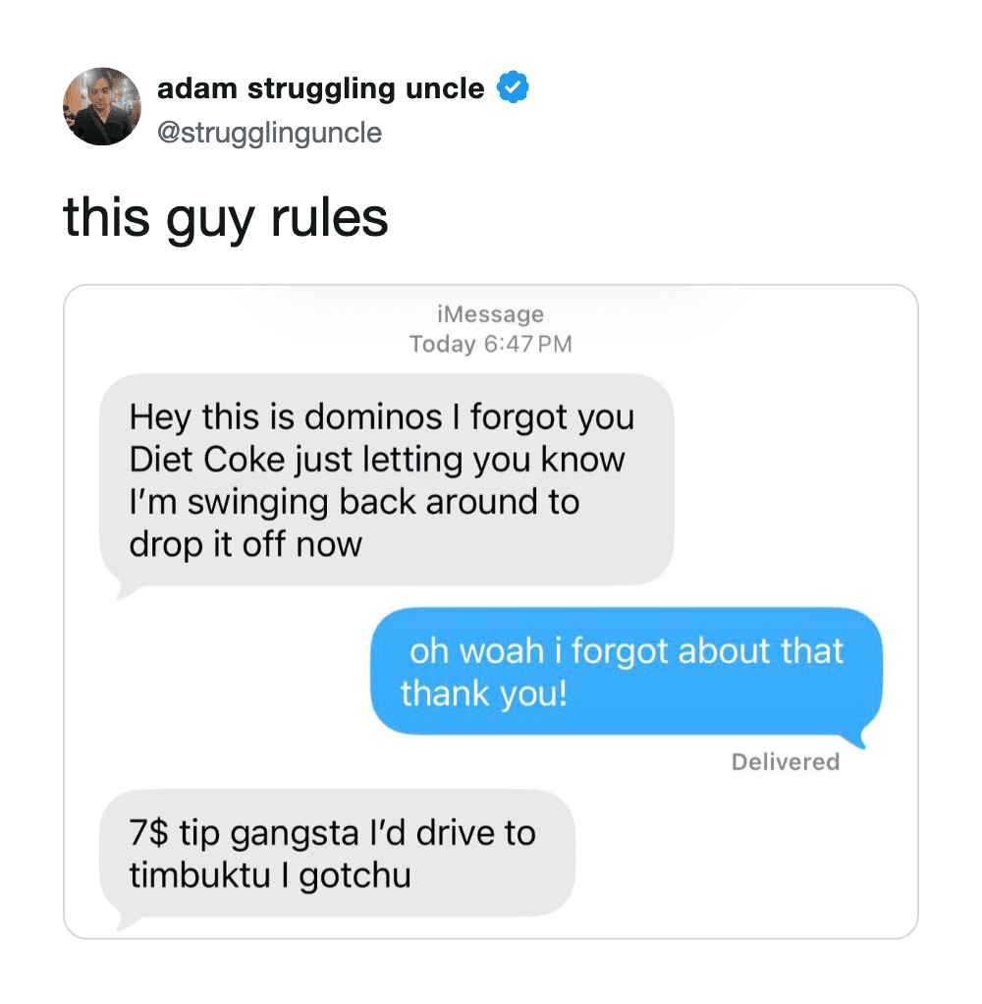This screenshot has height=1004, width=982.
Task: Open adam struggling uncle's profile avatar
Action: pyautogui.click(x=102, y=106)
